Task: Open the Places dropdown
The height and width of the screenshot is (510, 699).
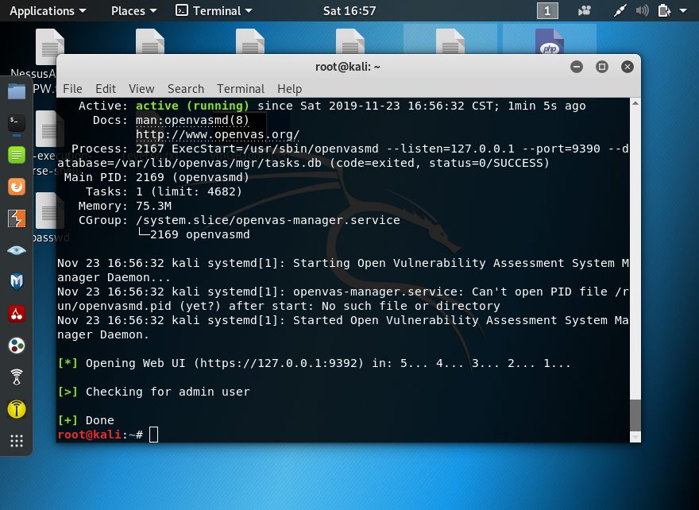Action: point(133,10)
